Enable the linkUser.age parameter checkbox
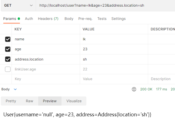The image size is (175, 126). (8, 69)
